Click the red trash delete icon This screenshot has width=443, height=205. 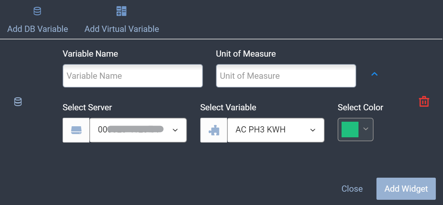pyautogui.click(x=424, y=102)
